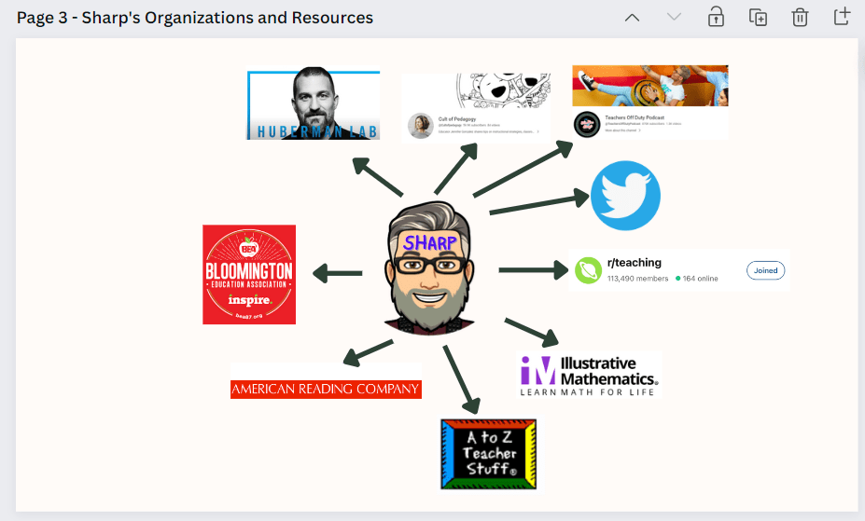Screen dimensions: 865x521
Task: Select the arrow pointing to Twitter logo
Action: (x=539, y=201)
